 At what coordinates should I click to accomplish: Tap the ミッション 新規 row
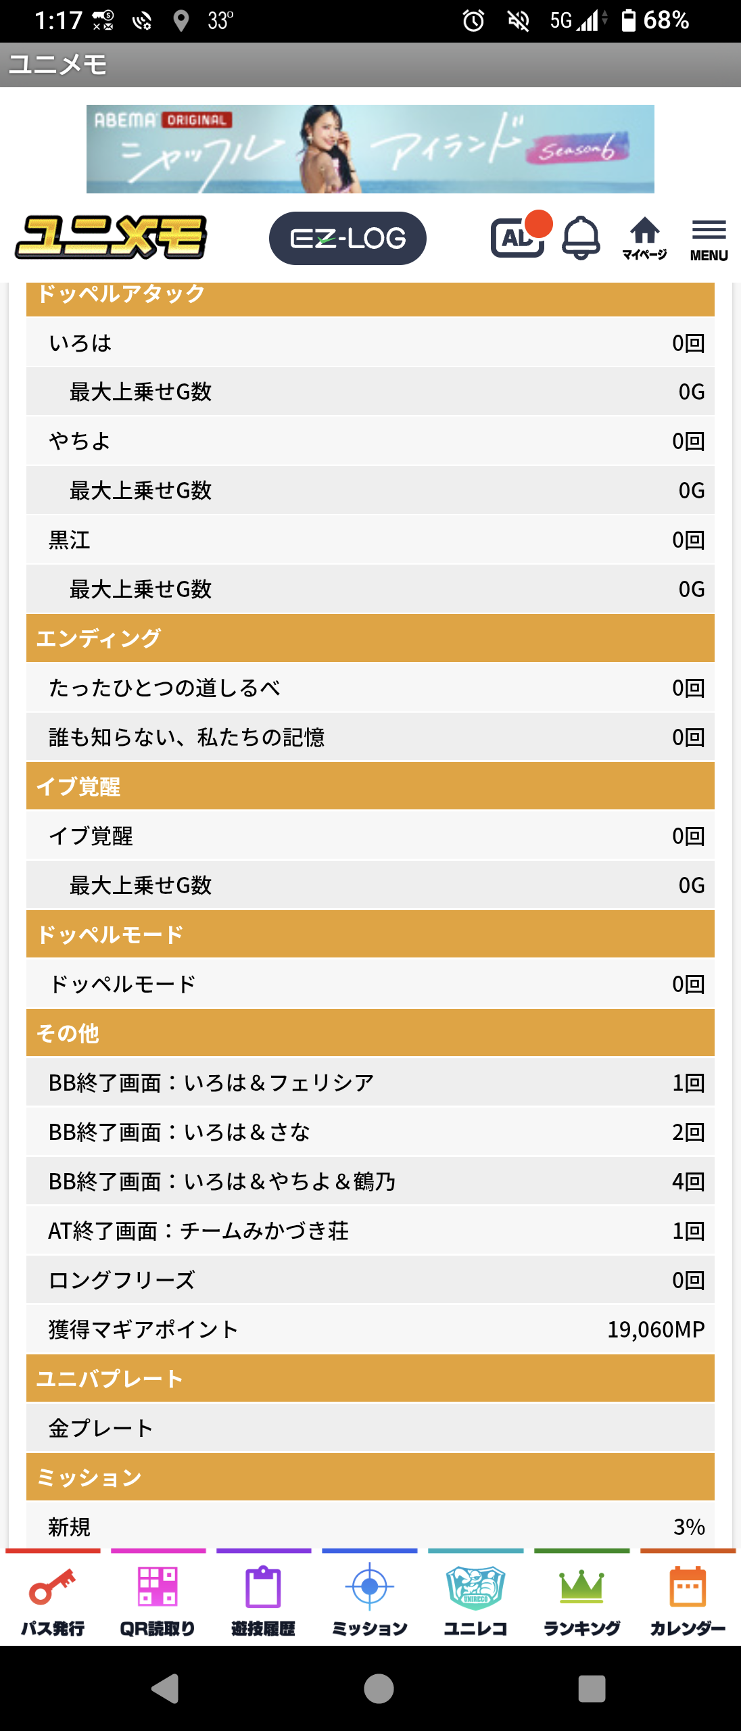tap(370, 1526)
